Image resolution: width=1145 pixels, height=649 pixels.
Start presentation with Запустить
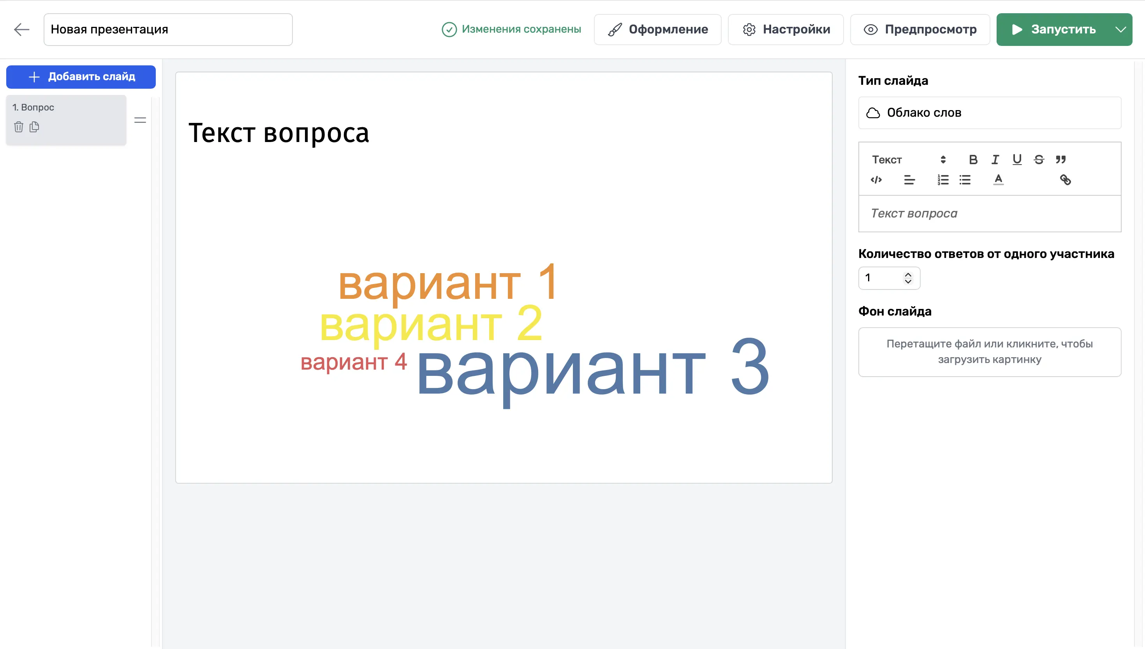[x=1053, y=30]
